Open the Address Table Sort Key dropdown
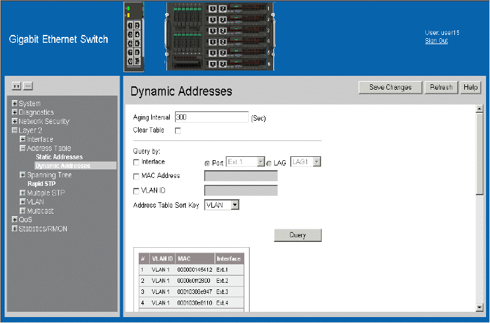The image size is (490, 323). tap(222, 205)
